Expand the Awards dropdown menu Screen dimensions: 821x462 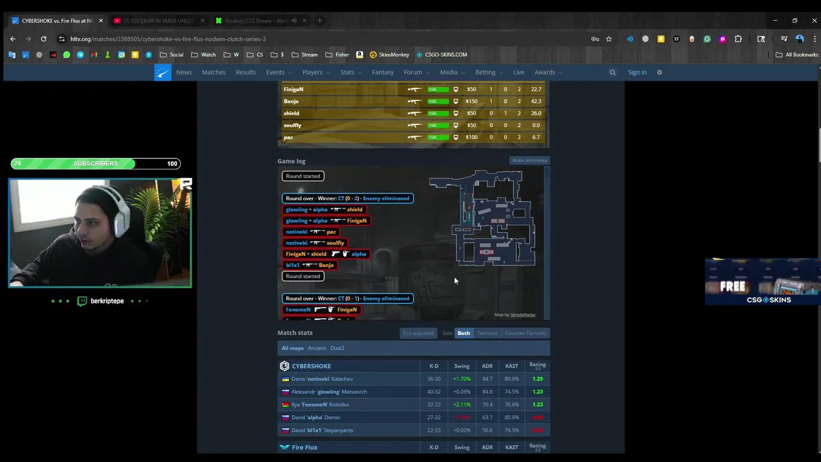coord(548,73)
